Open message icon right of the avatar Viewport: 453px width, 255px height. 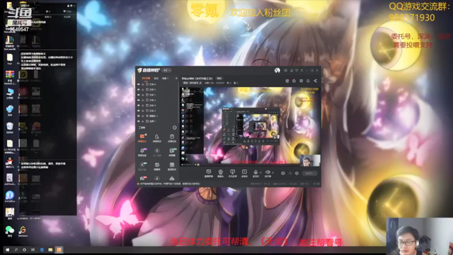point(285,70)
